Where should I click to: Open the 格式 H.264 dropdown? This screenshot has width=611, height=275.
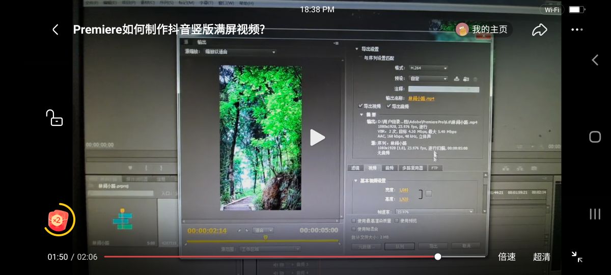coord(428,68)
